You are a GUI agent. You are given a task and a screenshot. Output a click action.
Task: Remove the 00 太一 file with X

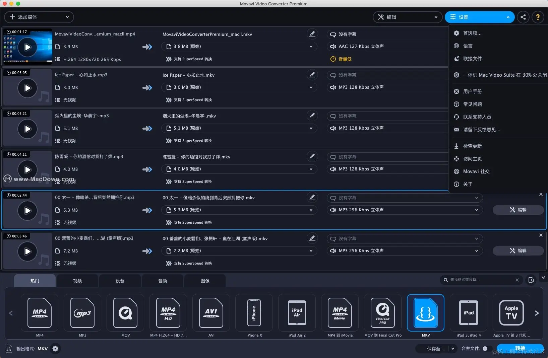pyautogui.click(x=541, y=195)
